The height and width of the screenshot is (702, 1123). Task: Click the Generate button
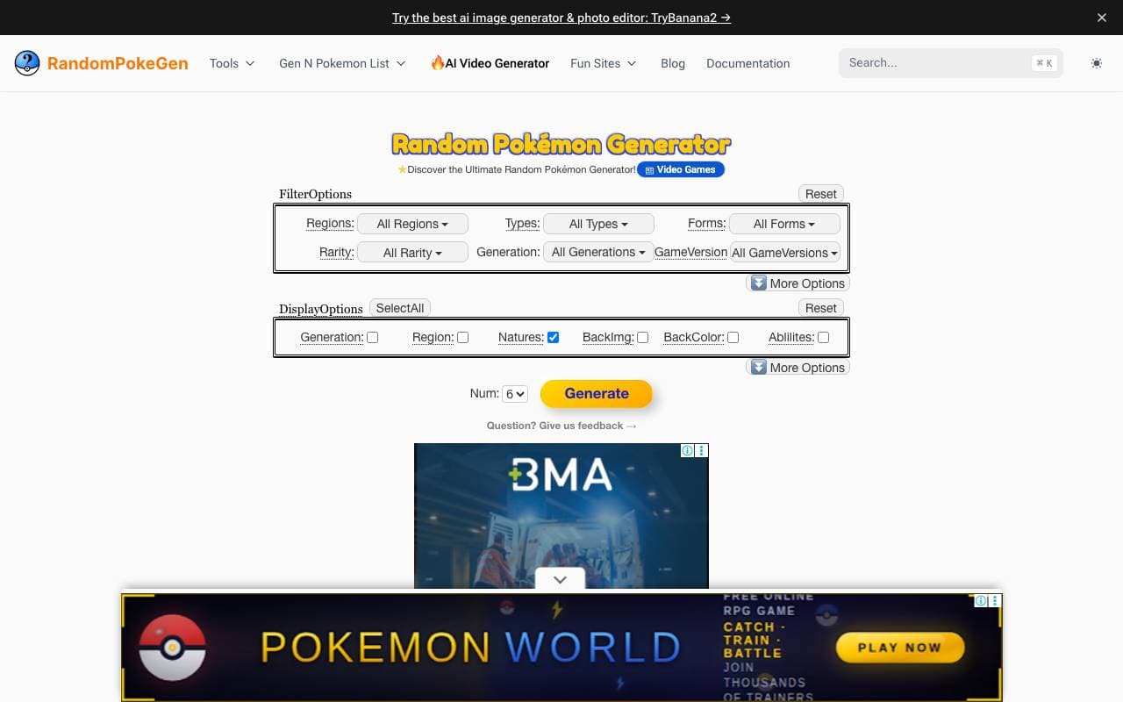click(x=597, y=394)
